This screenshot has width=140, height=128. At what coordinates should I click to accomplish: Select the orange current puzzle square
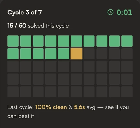coord(76,54)
